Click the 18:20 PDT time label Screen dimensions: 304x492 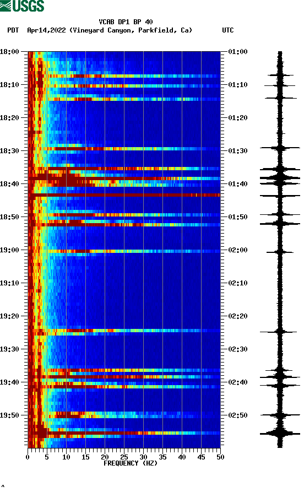coord(9,118)
